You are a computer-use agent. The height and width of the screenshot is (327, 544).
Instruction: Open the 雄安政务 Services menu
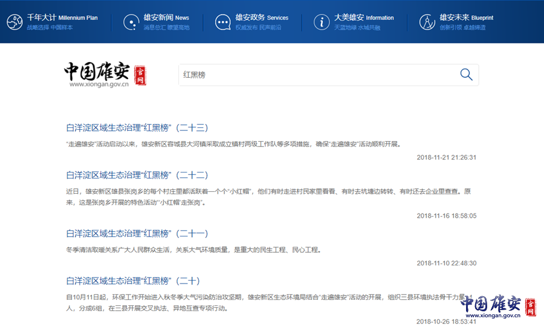(261, 17)
